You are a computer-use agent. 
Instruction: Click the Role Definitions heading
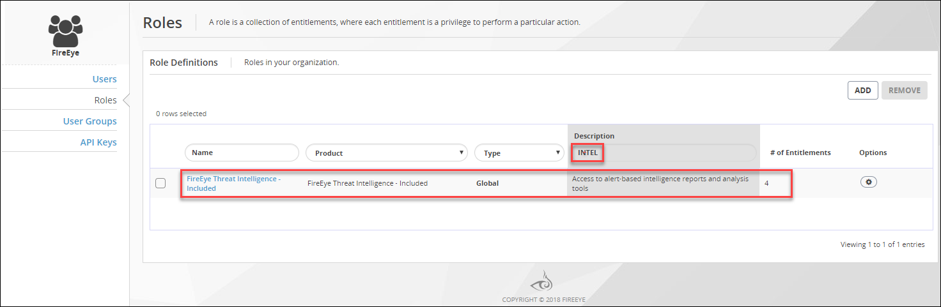[x=183, y=63]
